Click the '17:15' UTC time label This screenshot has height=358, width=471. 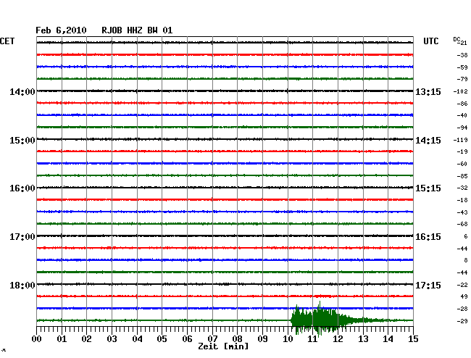[x=428, y=285]
